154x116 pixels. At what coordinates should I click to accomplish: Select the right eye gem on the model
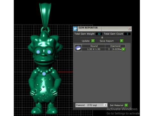coord(49,52)
